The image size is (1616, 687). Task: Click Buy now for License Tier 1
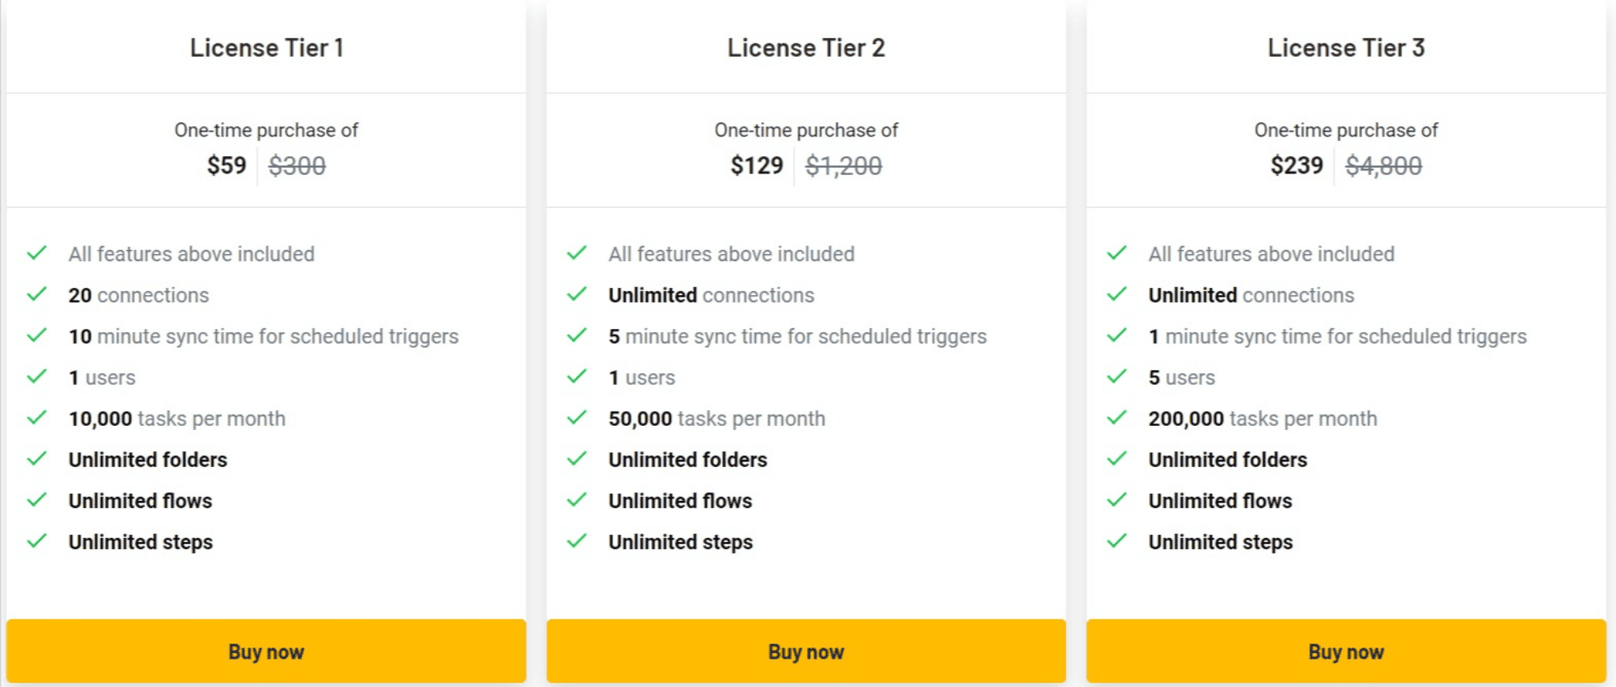click(x=266, y=651)
